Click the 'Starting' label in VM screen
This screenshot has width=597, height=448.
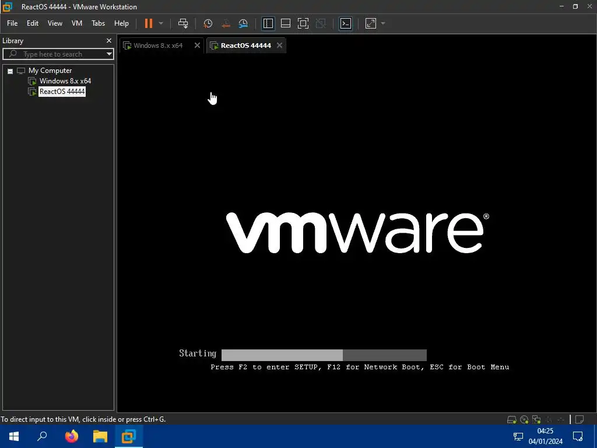[198, 353]
